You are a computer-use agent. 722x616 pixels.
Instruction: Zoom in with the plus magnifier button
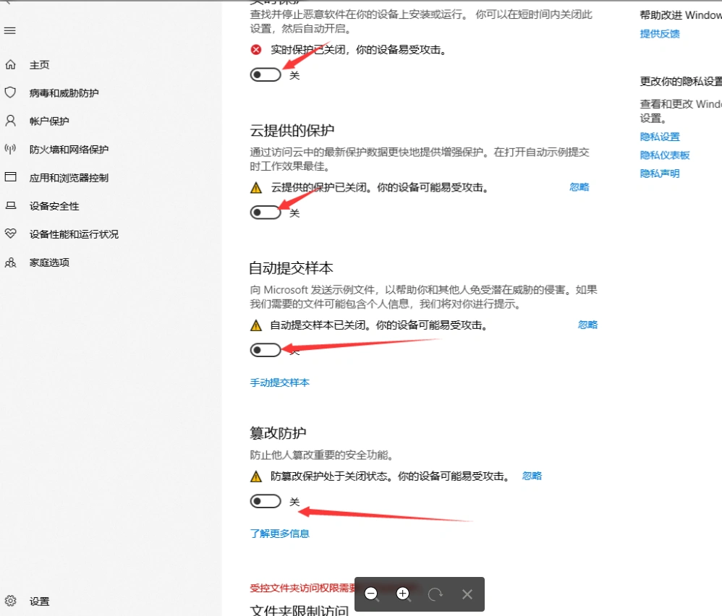[x=404, y=594]
